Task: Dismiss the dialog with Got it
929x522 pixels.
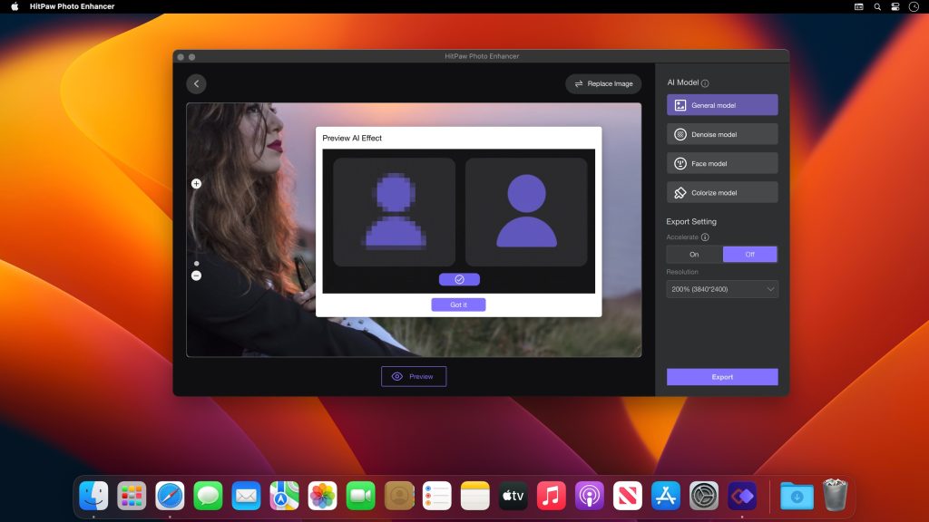Action: point(458,304)
